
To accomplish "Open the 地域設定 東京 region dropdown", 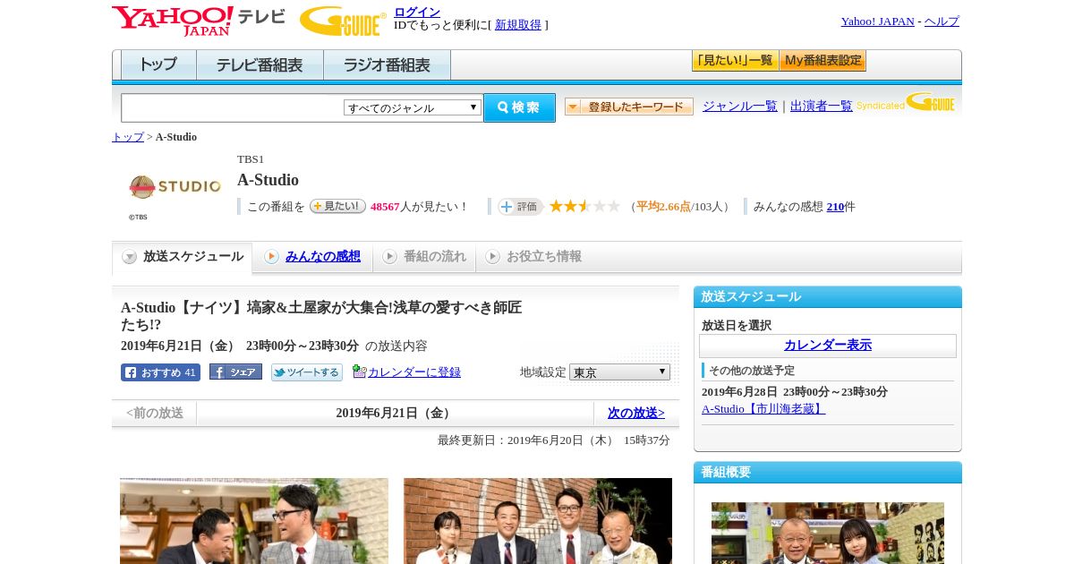I will point(619,372).
